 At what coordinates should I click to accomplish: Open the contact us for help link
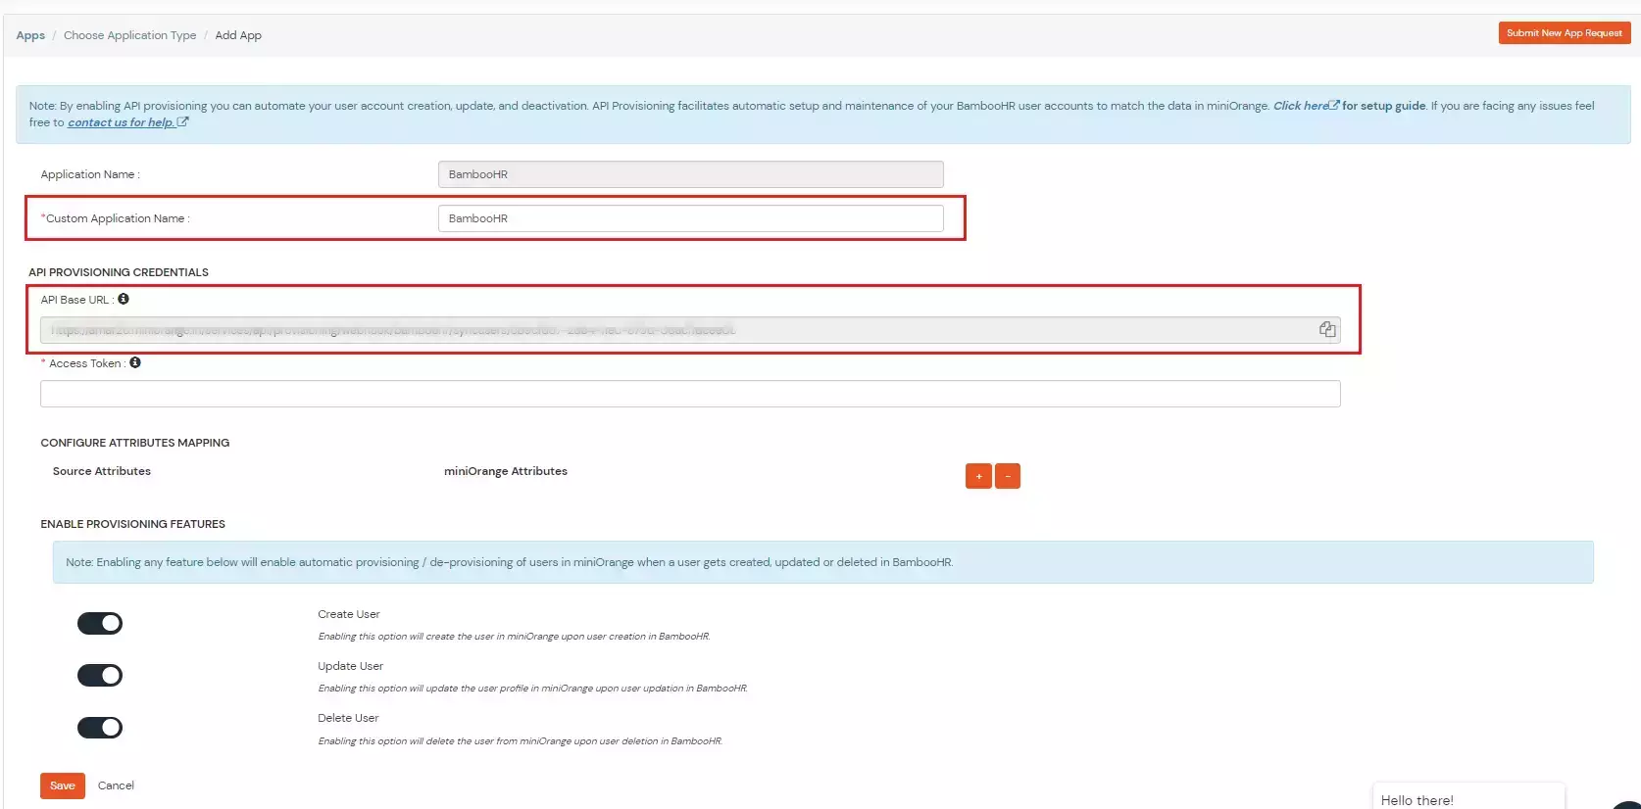click(x=127, y=122)
